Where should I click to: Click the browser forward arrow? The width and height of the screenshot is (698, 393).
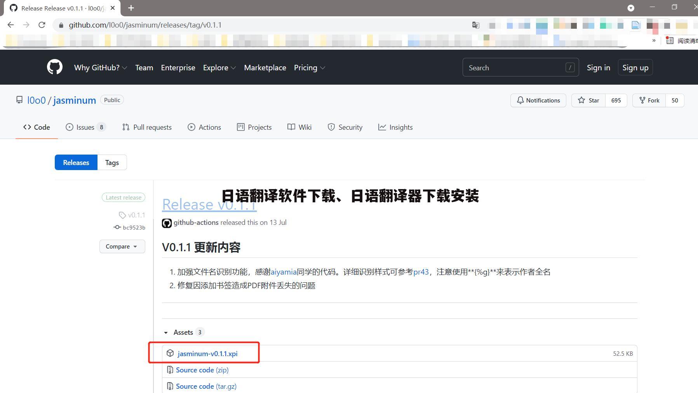pos(26,25)
